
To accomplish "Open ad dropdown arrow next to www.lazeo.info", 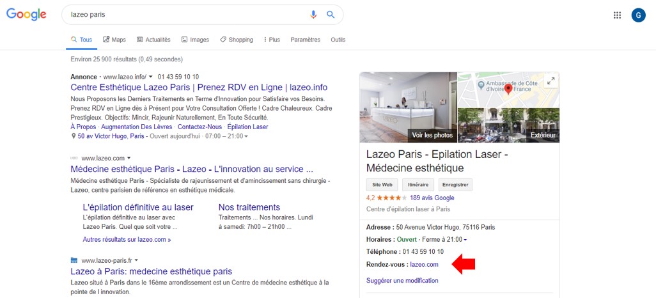I will pyautogui.click(x=151, y=77).
